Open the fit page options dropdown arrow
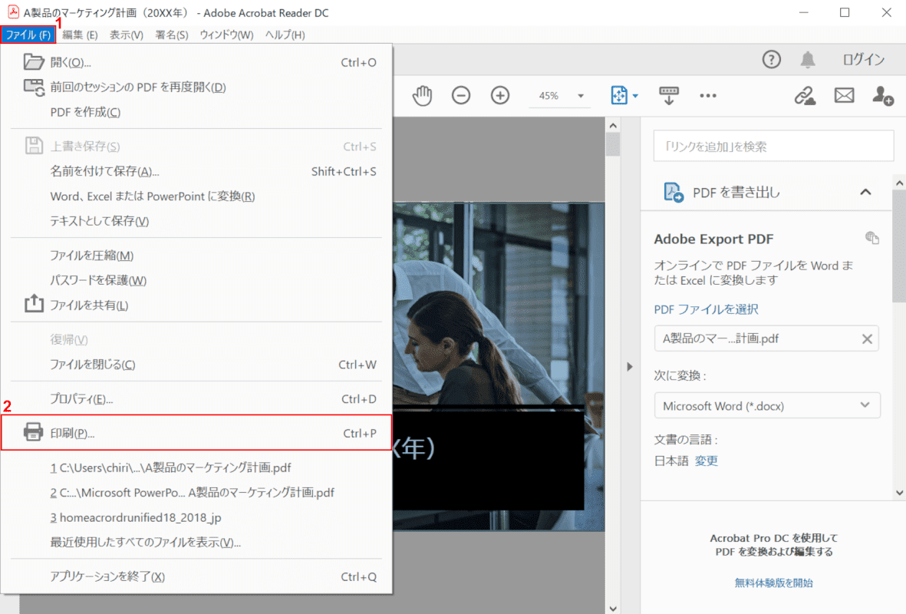906x614 pixels. click(635, 96)
